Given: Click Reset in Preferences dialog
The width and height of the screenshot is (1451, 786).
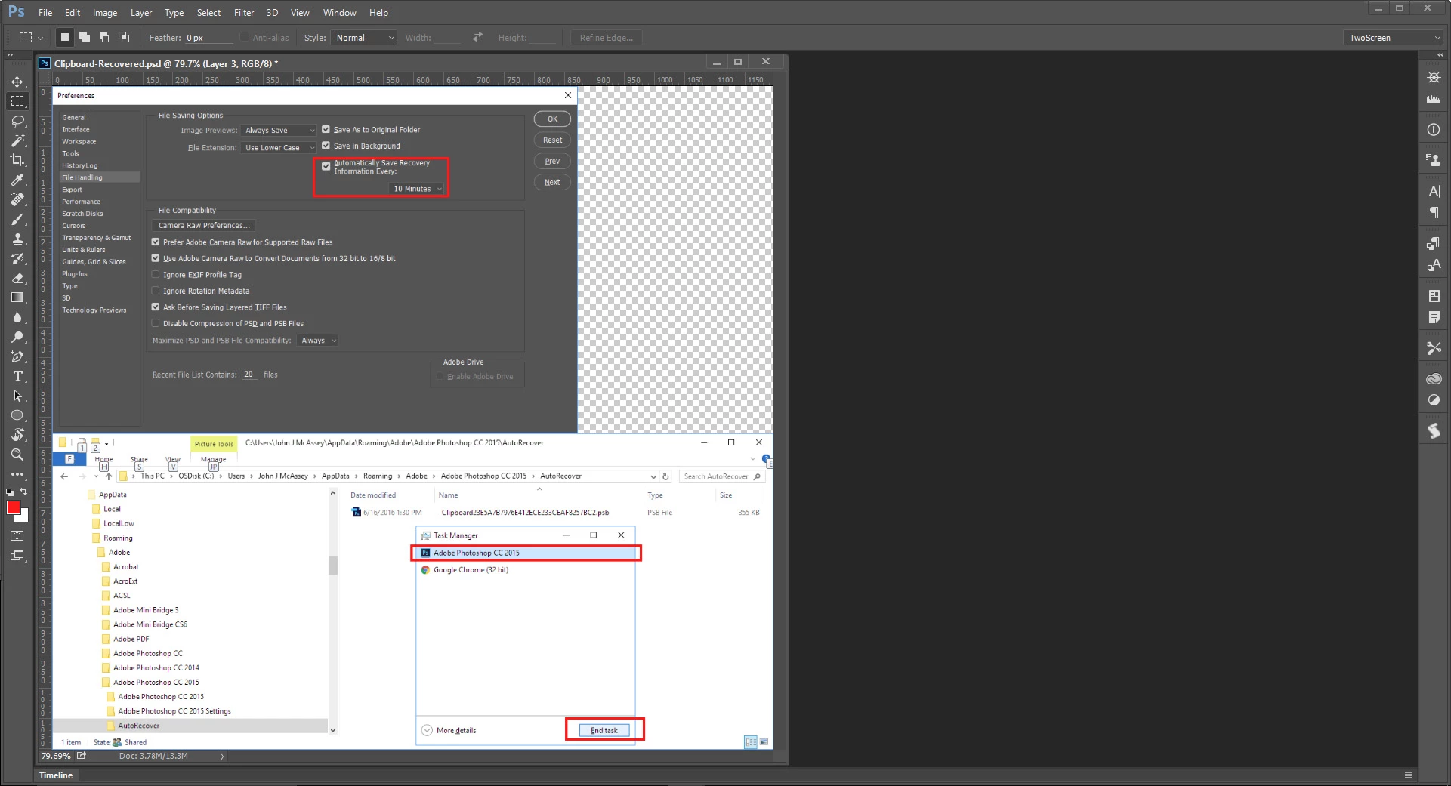Looking at the screenshot, I should pos(552,140).
